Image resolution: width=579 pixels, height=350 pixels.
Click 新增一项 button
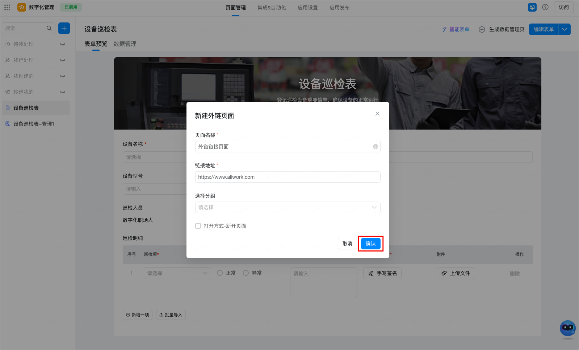pos(138,315)
